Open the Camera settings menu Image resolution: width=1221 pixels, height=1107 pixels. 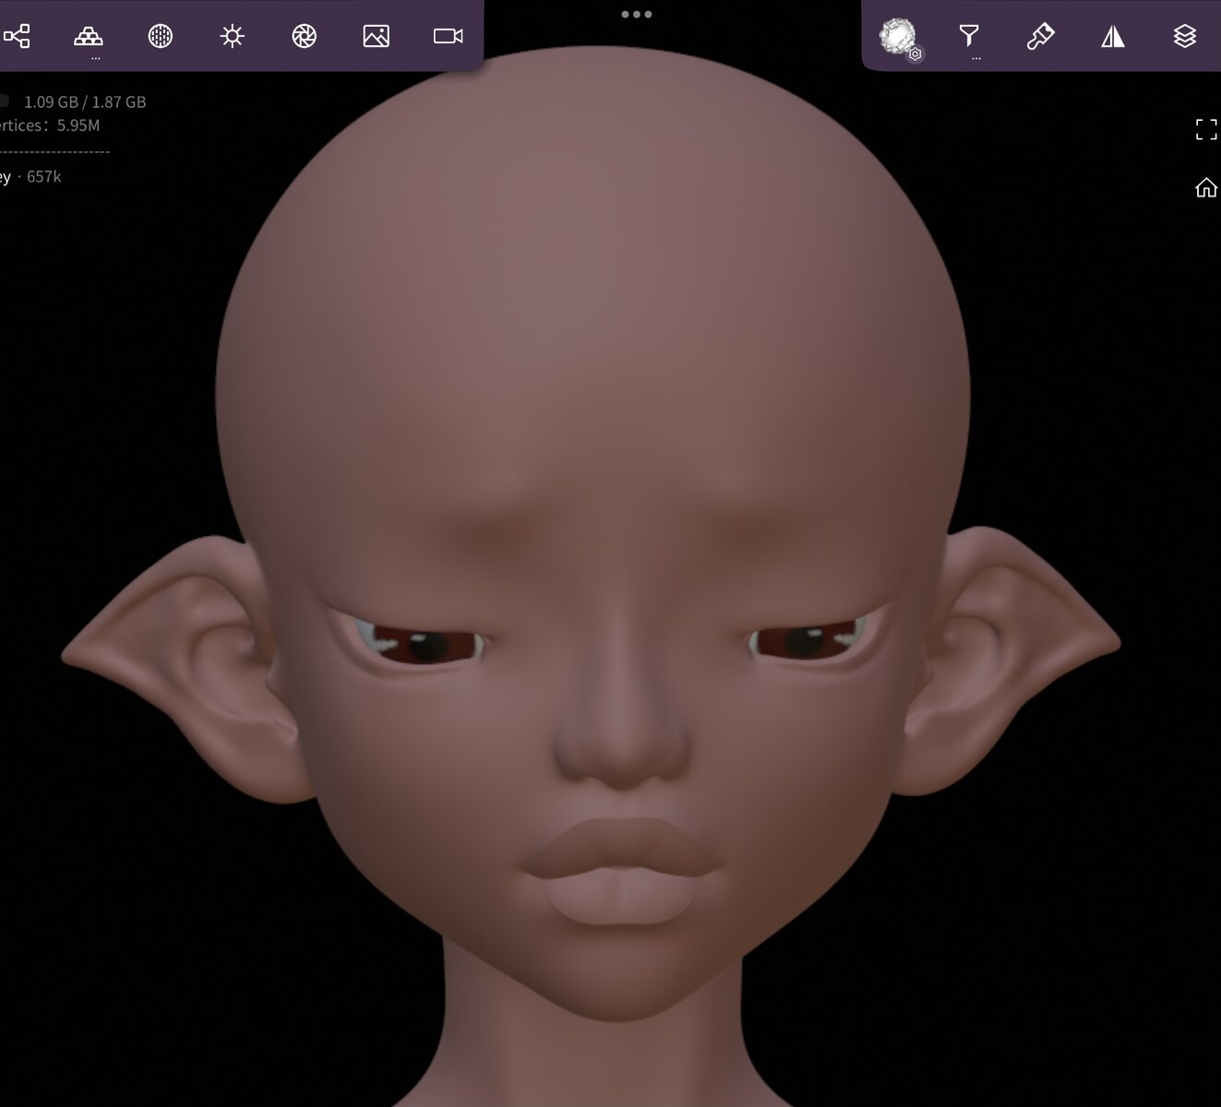pyautogui.click(x=449, y=36)
